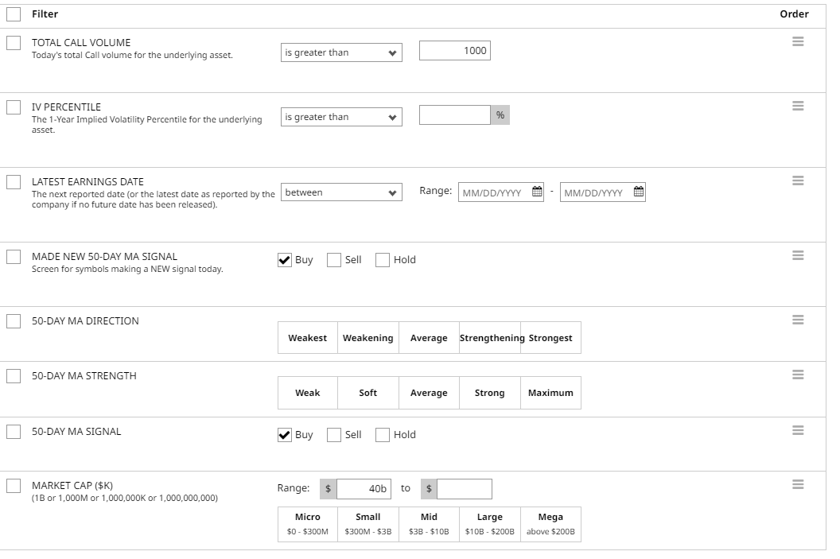
Task: Click the IV Percentile row checkbox
Action: point(13,108)
